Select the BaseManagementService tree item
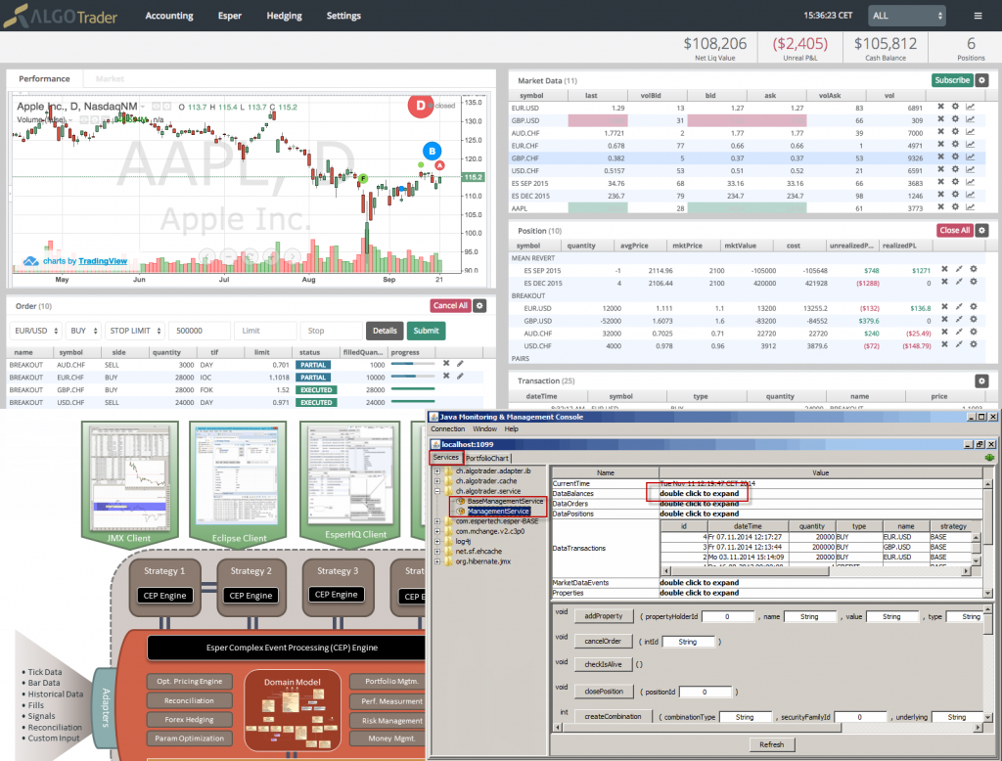Screen dimensions: 1002x761 click(506, 502)
